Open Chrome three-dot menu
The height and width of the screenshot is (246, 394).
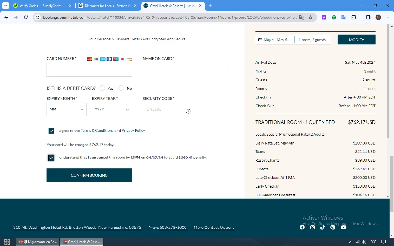coord(388,17)
